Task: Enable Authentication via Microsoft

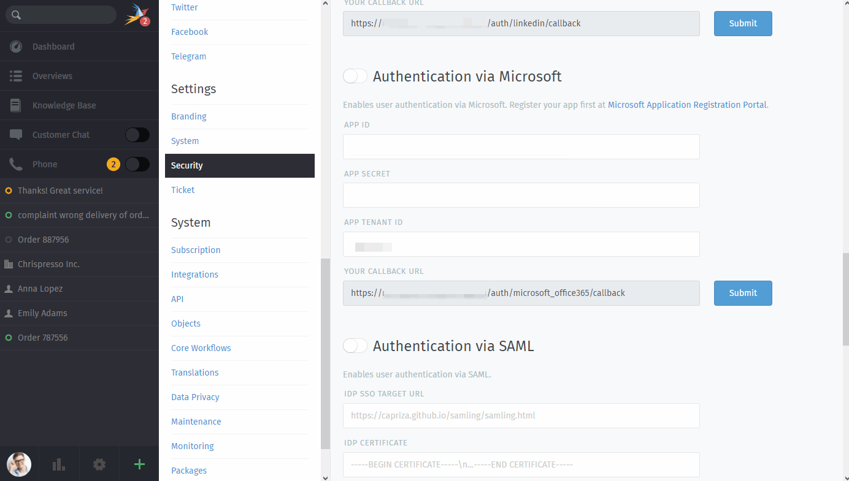Action: pyautogui.click(x=355, y=76)
